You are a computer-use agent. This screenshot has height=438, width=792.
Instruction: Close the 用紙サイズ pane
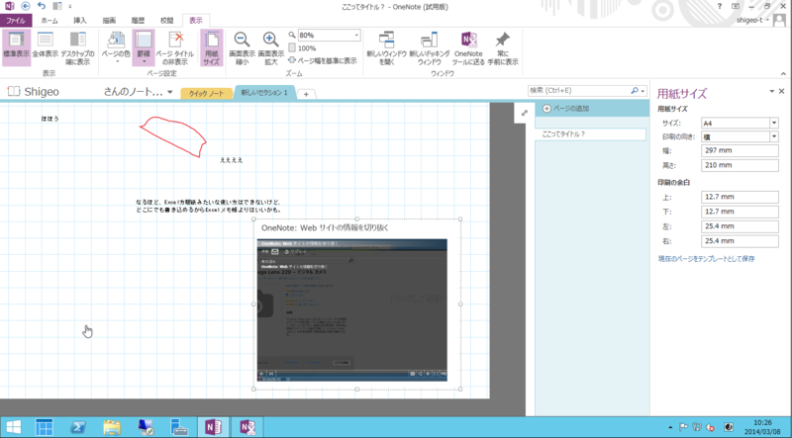point(782,91)
